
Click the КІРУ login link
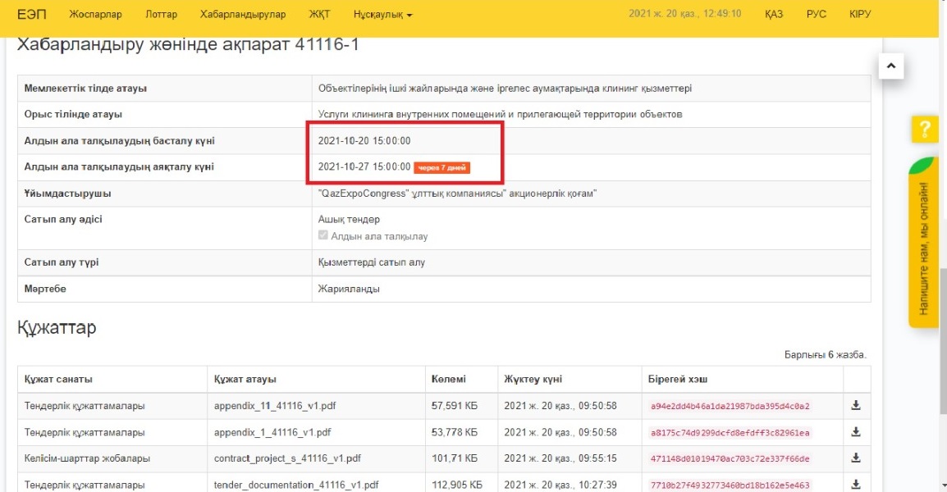(860, 15)
